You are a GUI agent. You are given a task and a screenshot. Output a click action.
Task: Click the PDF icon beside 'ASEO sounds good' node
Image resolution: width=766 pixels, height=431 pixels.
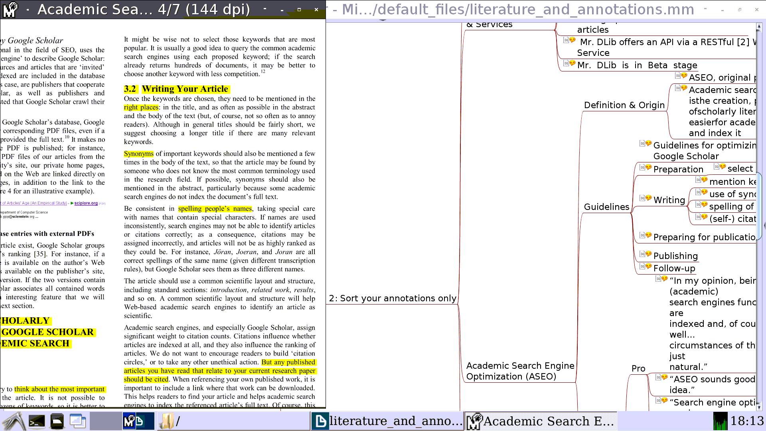click(658, 377)
